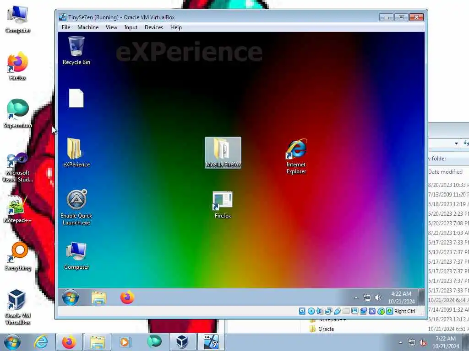Open the Devices menu
Viewport: 469px width, 351px height.
(154, 27)
